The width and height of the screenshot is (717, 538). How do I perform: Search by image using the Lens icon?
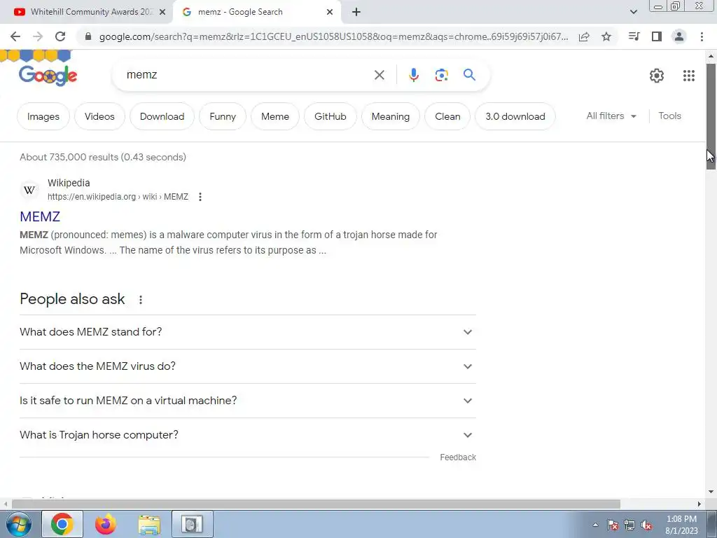(441, 75)
